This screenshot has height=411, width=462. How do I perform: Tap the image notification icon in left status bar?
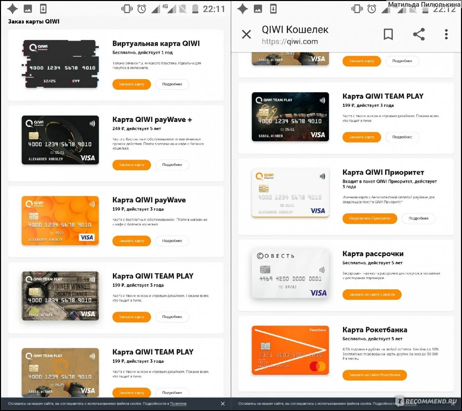pyautogui.click(x=28, y=9)
